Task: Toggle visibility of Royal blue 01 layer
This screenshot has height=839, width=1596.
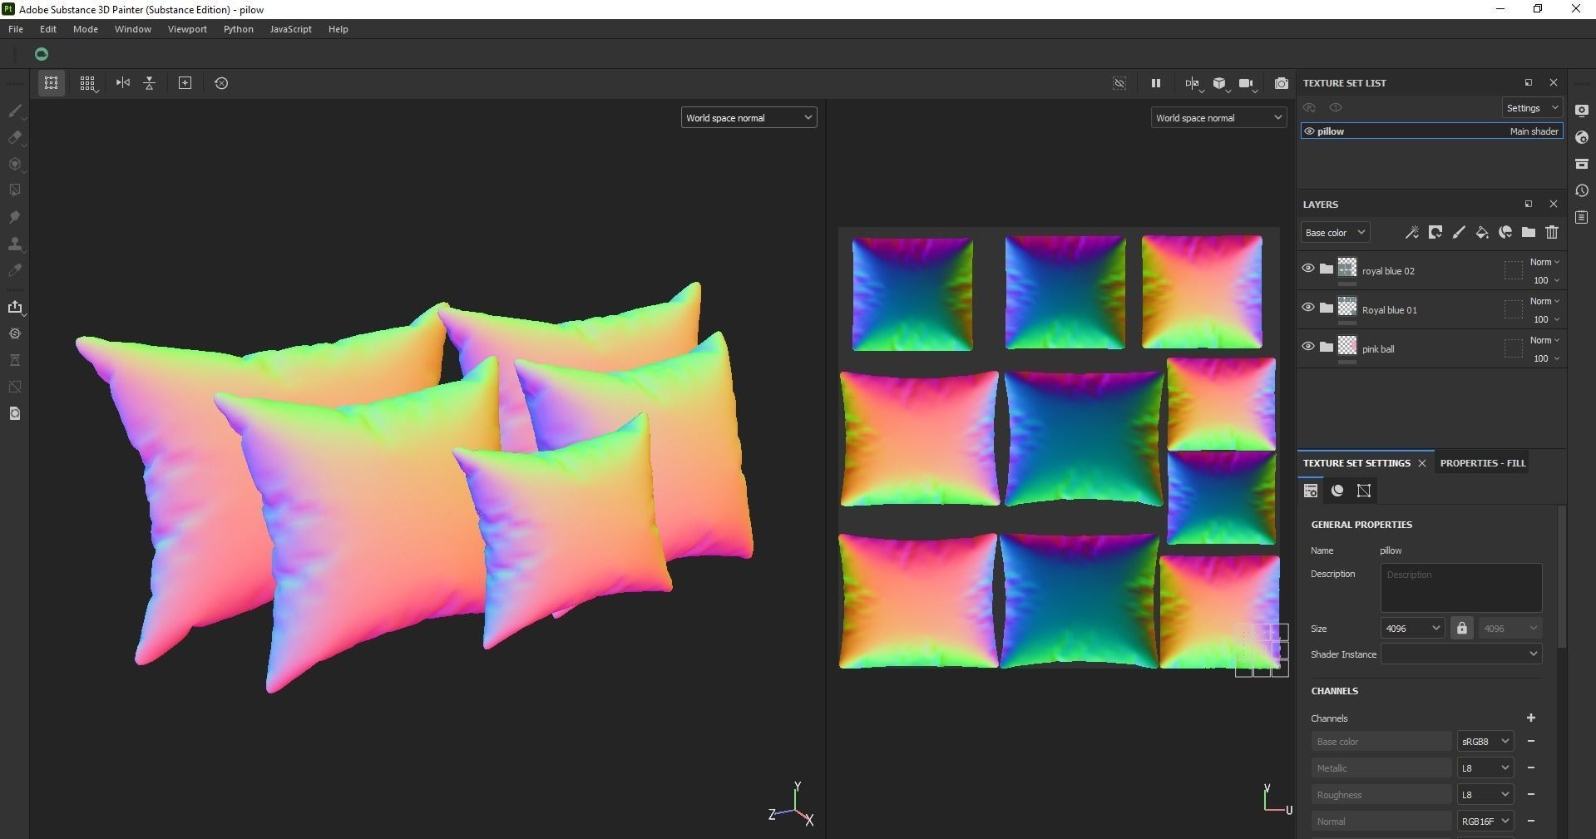Action: [1307, 308]
